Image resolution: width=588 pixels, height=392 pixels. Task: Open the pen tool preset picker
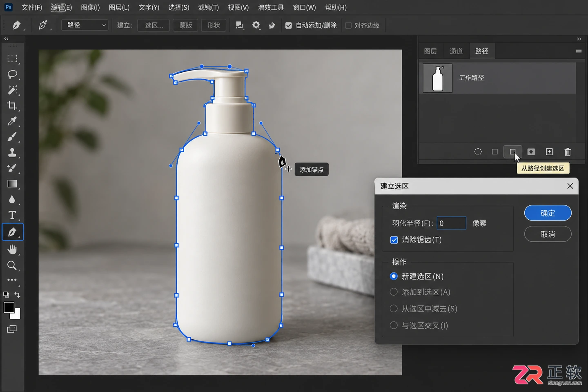tap(17, 25)
